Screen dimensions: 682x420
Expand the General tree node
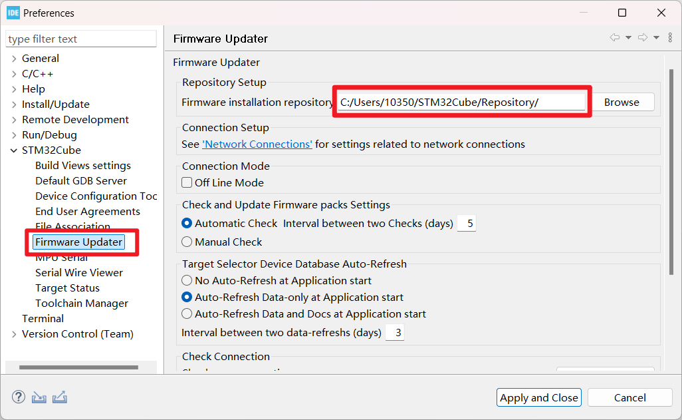point(14,59)
